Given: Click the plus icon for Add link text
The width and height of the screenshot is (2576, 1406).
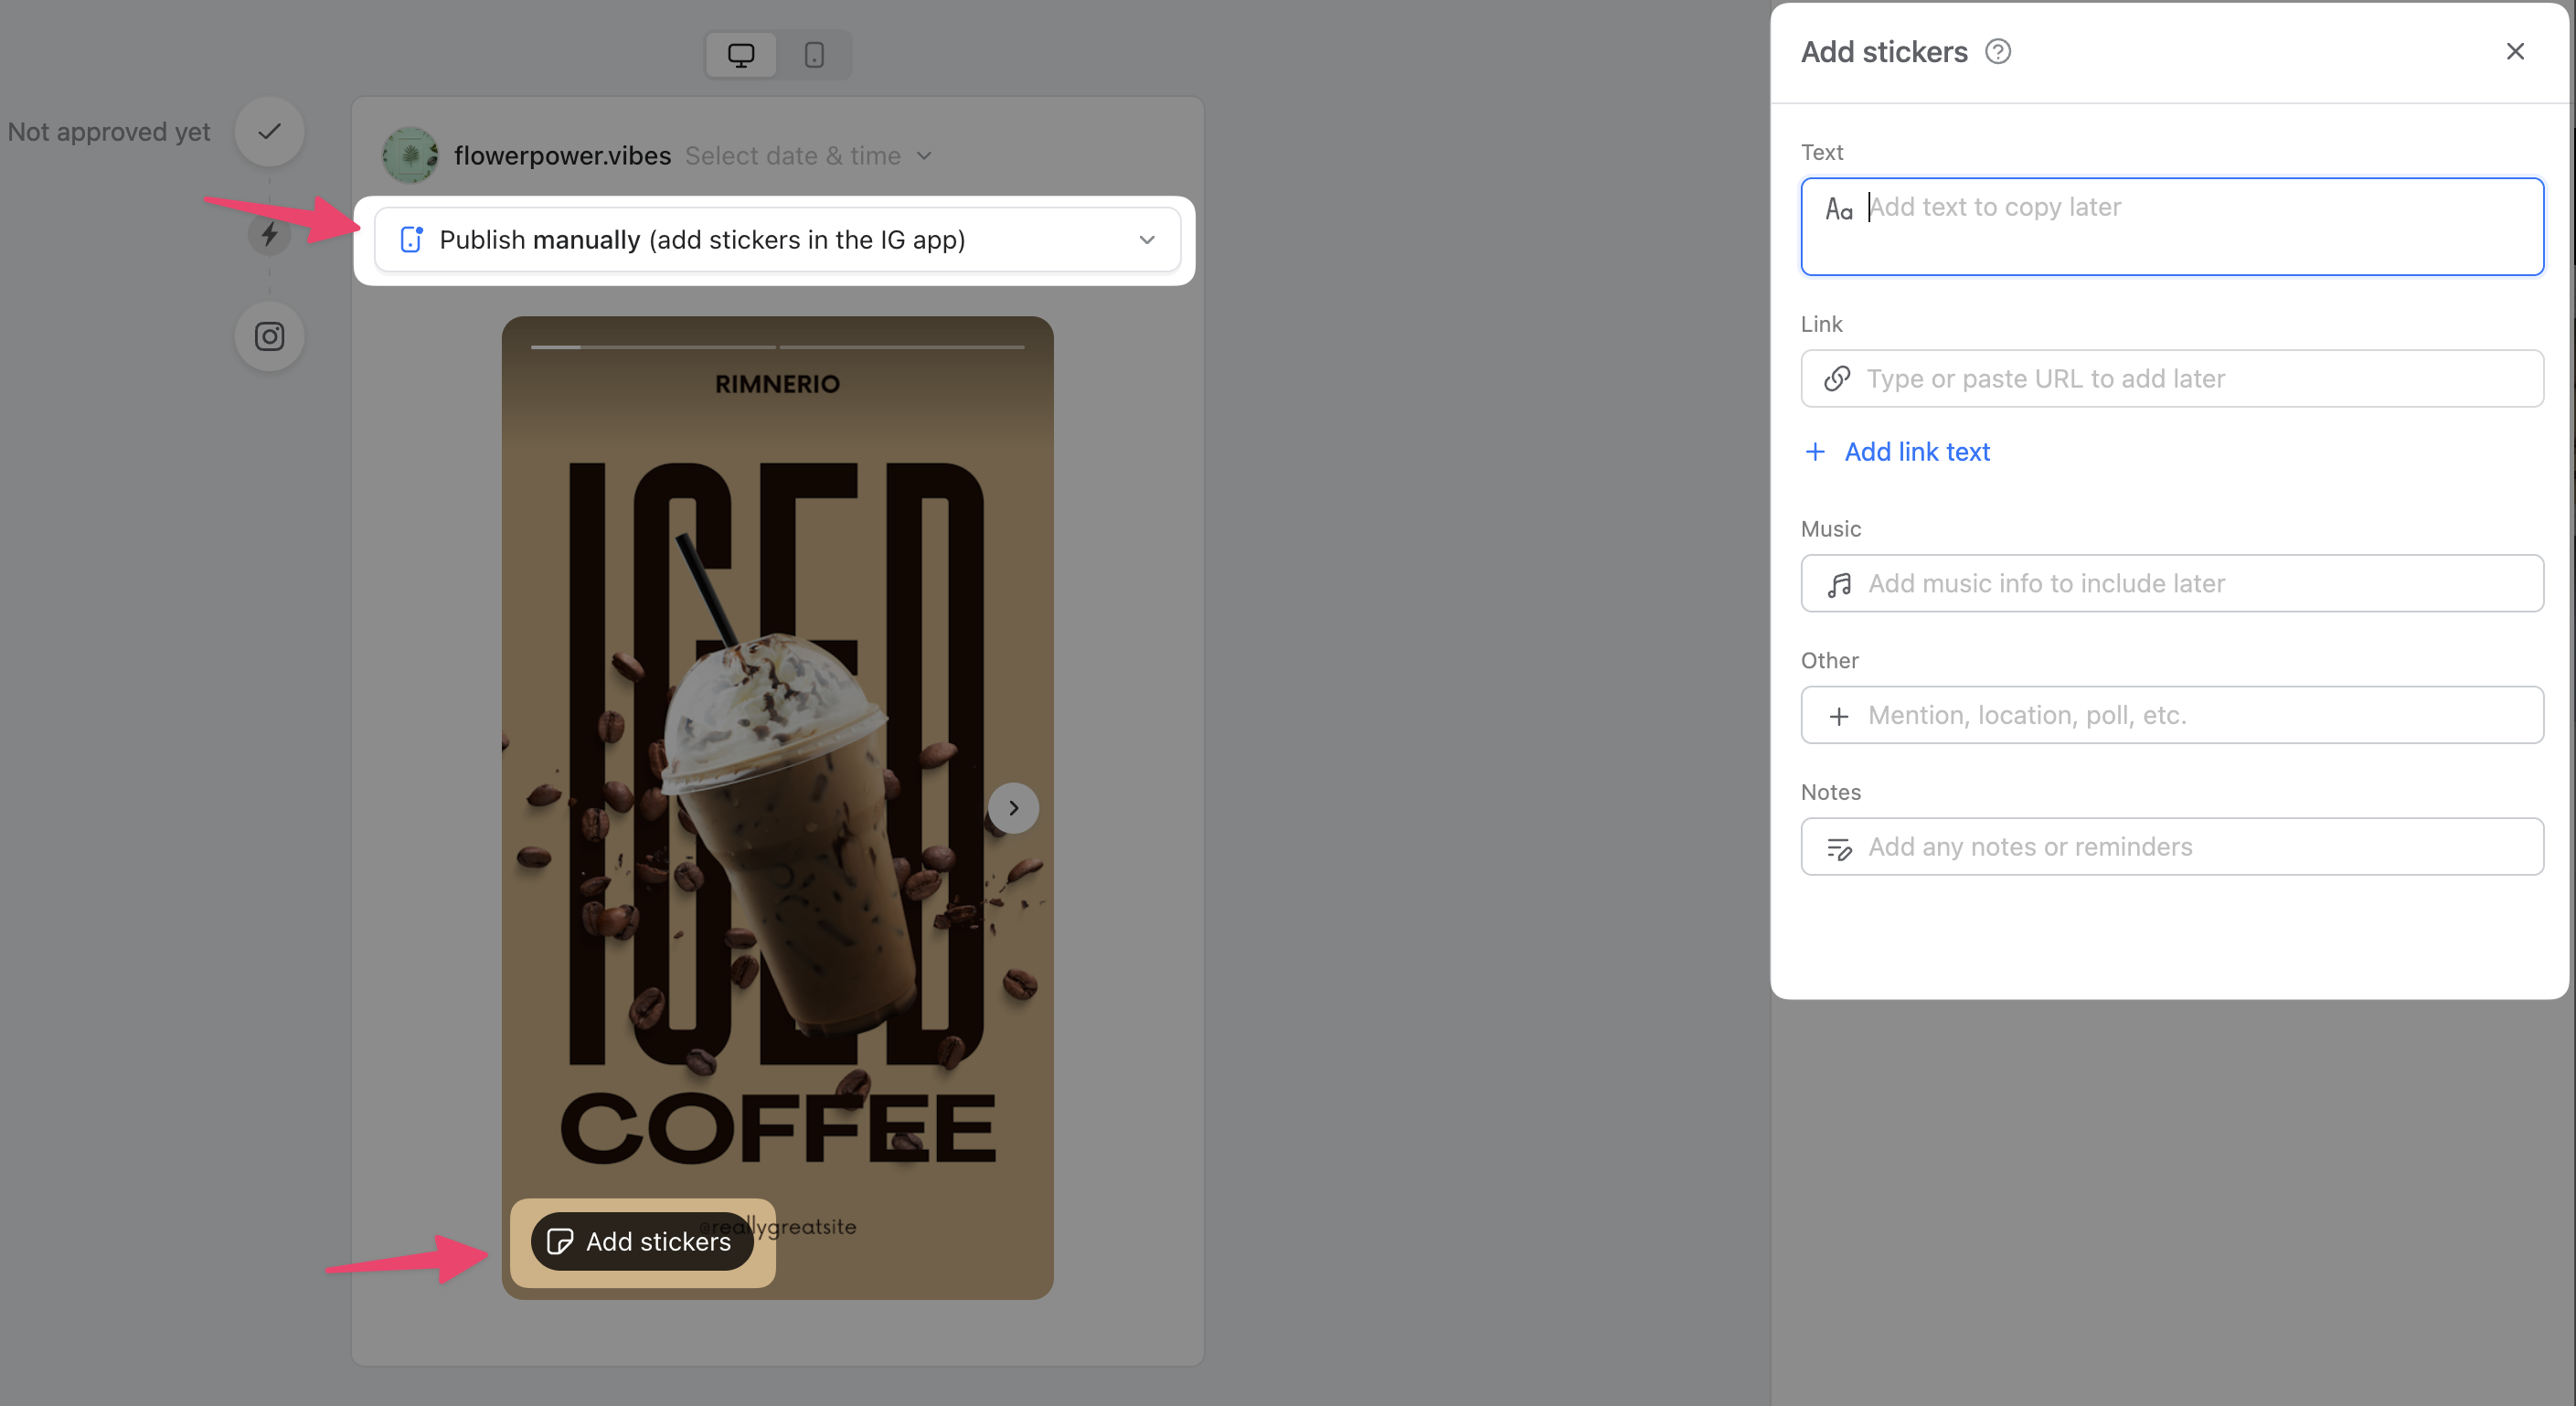Looking at the screenshot, I should tap(1814, 452).
